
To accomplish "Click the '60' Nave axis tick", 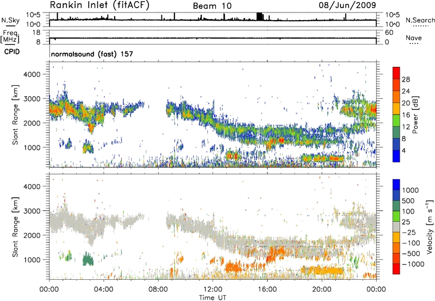I will tap(389, 33).
